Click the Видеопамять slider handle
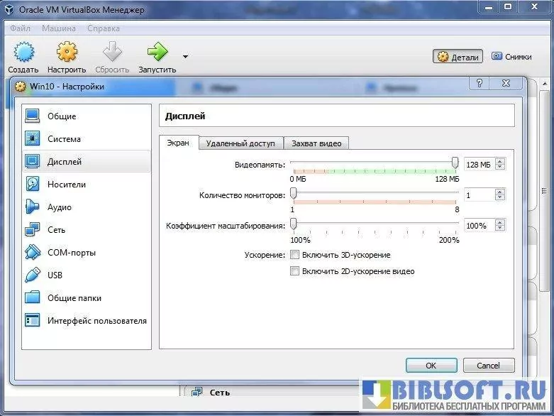554x416 pixels. 455,164
